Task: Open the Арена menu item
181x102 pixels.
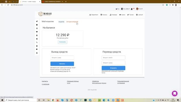Action: 122,15
